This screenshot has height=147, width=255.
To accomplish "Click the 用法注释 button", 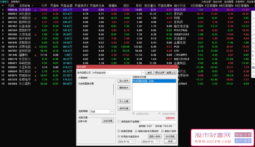I will [160, 73].
